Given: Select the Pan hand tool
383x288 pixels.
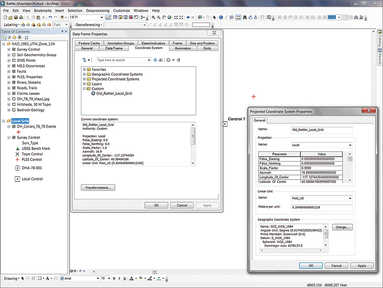Looking at the screenshot, I should (164, 18).
